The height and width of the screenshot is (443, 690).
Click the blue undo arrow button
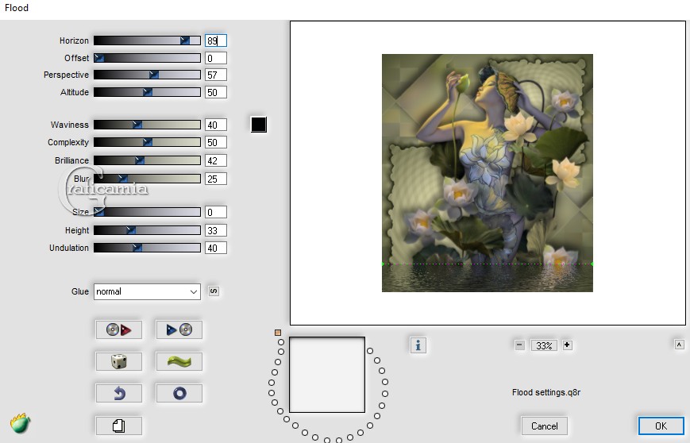pyautogui.click(x=119, y=393)
